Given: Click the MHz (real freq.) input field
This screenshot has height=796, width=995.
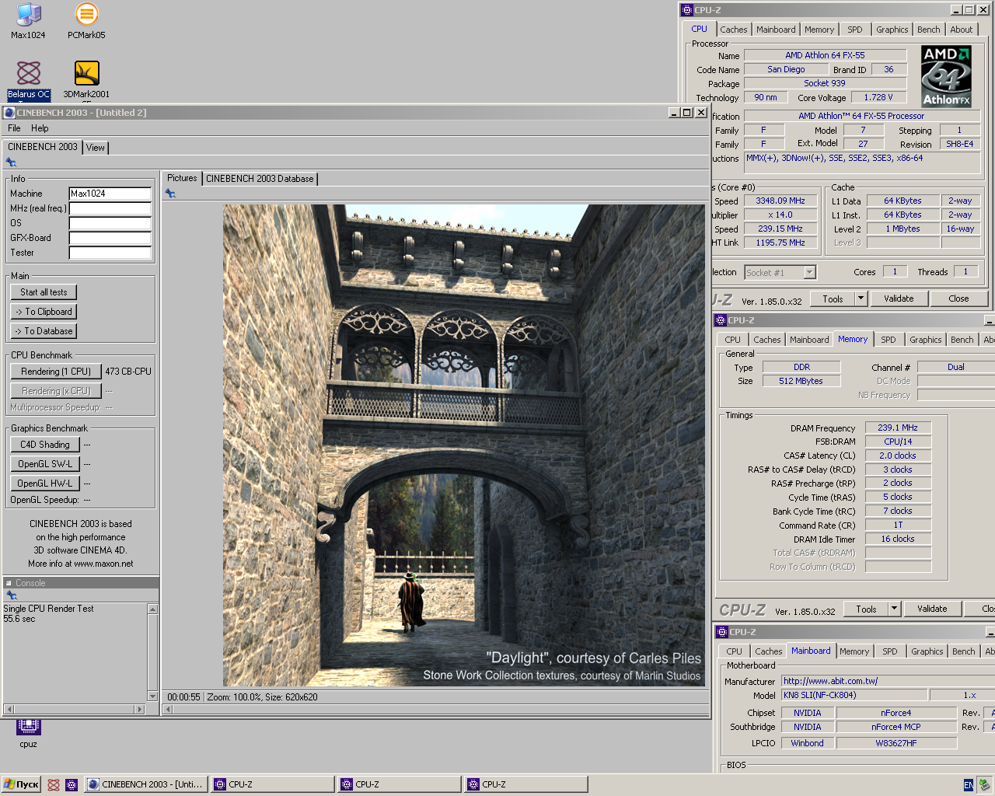Looking at the screenshot, I should coord(110,208).
